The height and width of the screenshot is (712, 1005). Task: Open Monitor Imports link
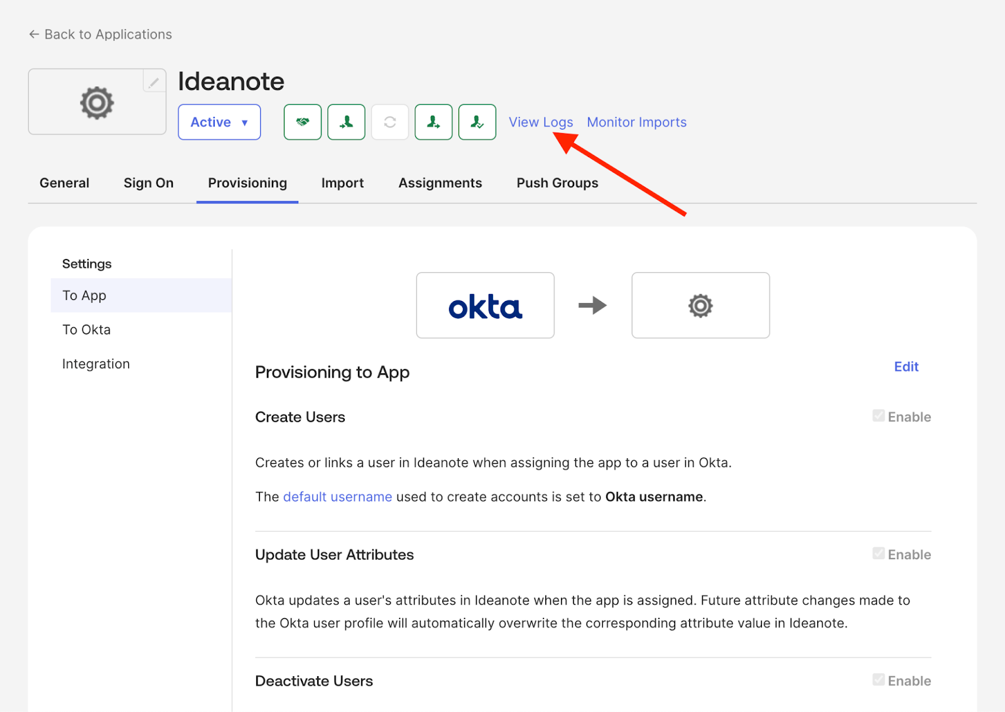(x=636, y=122)
